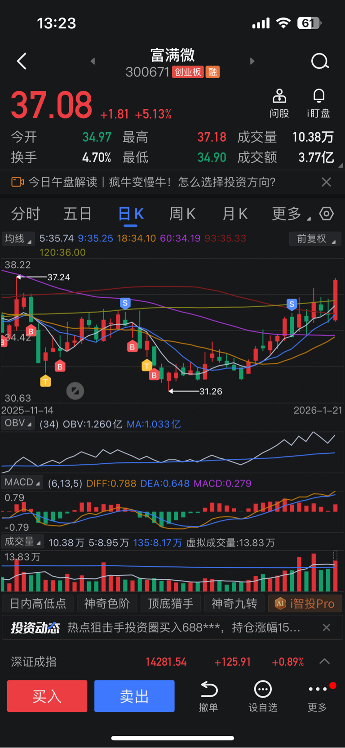Image resolution: width=345 pixels, height=748 pixels.
Task: Switch to the 分时 tab
Action: [x=26, y=214]
